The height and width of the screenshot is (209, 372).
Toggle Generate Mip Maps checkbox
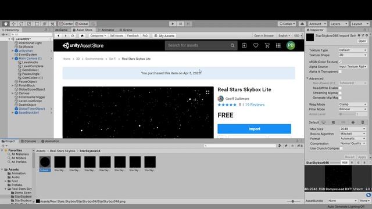tap(340, 98)
